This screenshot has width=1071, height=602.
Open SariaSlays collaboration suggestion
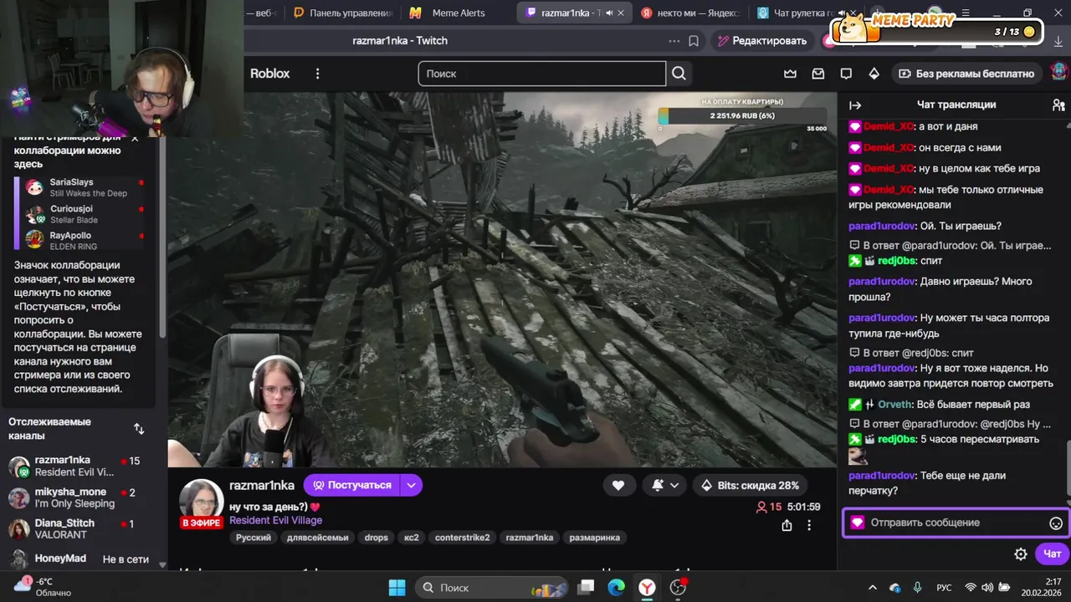coord(84,187)
